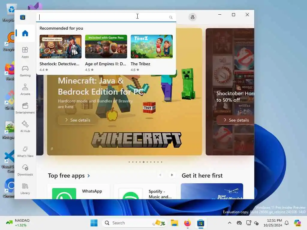Show previous top free apps with left arrow
The width and height of the screenshot is (307, 230).
[160, 175]
